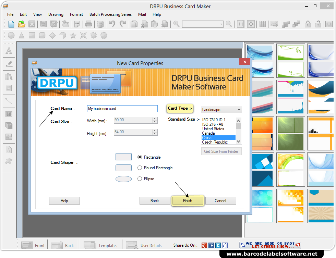The image size is (336, 258).
Task: Select the diamond shape tool
Action: [x=52, y=35]
